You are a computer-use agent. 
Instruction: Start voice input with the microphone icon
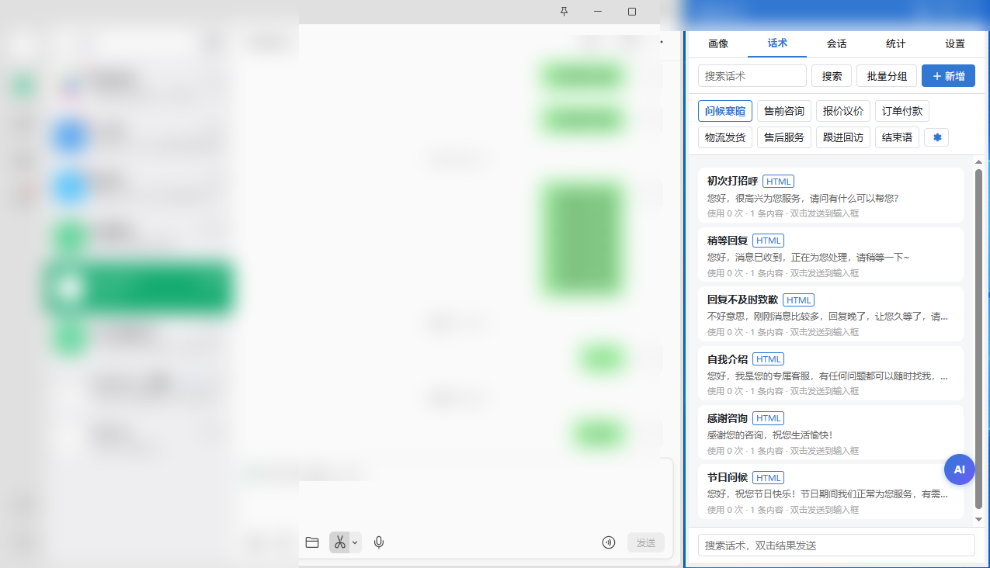point(379,542)
